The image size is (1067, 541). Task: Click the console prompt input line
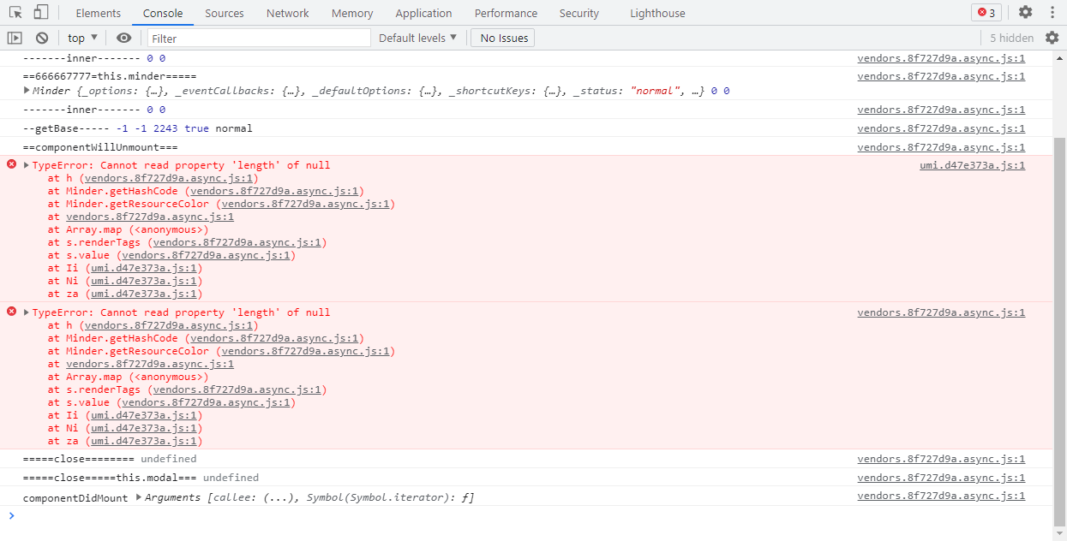pyautogui.click(x=531, y=515)
